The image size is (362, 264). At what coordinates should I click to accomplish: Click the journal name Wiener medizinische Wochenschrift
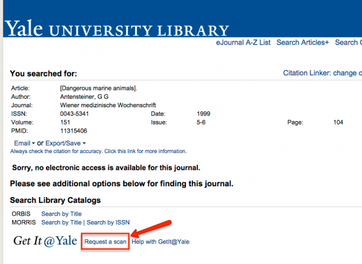[x=108, y=105]
